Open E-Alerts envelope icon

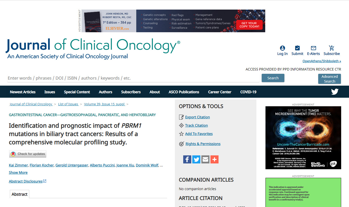[313, 48]
